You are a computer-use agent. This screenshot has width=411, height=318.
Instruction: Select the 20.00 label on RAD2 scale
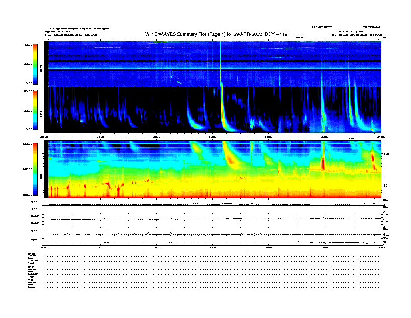pos(28,64)
